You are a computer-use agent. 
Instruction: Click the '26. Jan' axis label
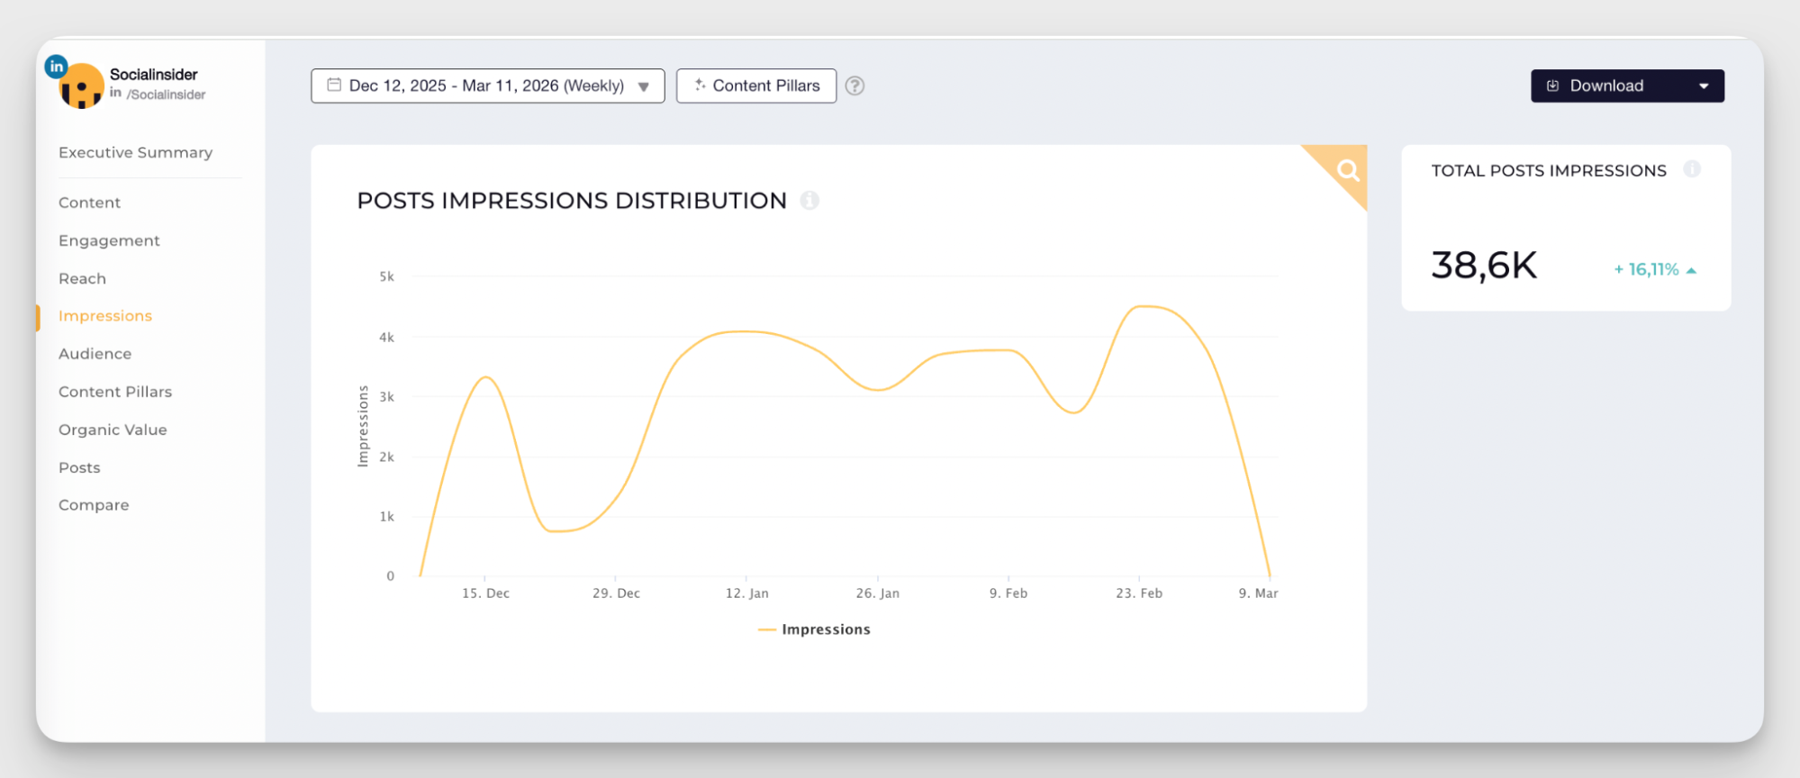[877, 593]
